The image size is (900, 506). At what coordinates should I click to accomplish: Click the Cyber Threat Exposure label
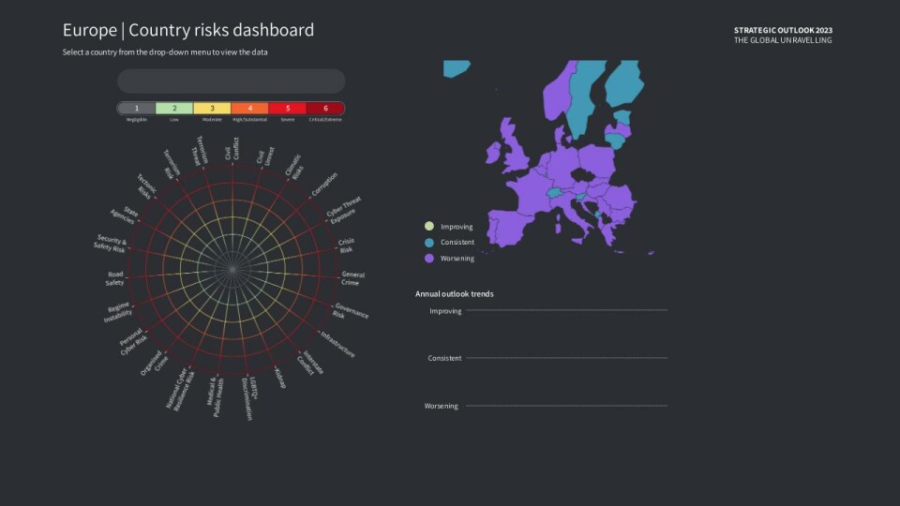coord(344,210)
